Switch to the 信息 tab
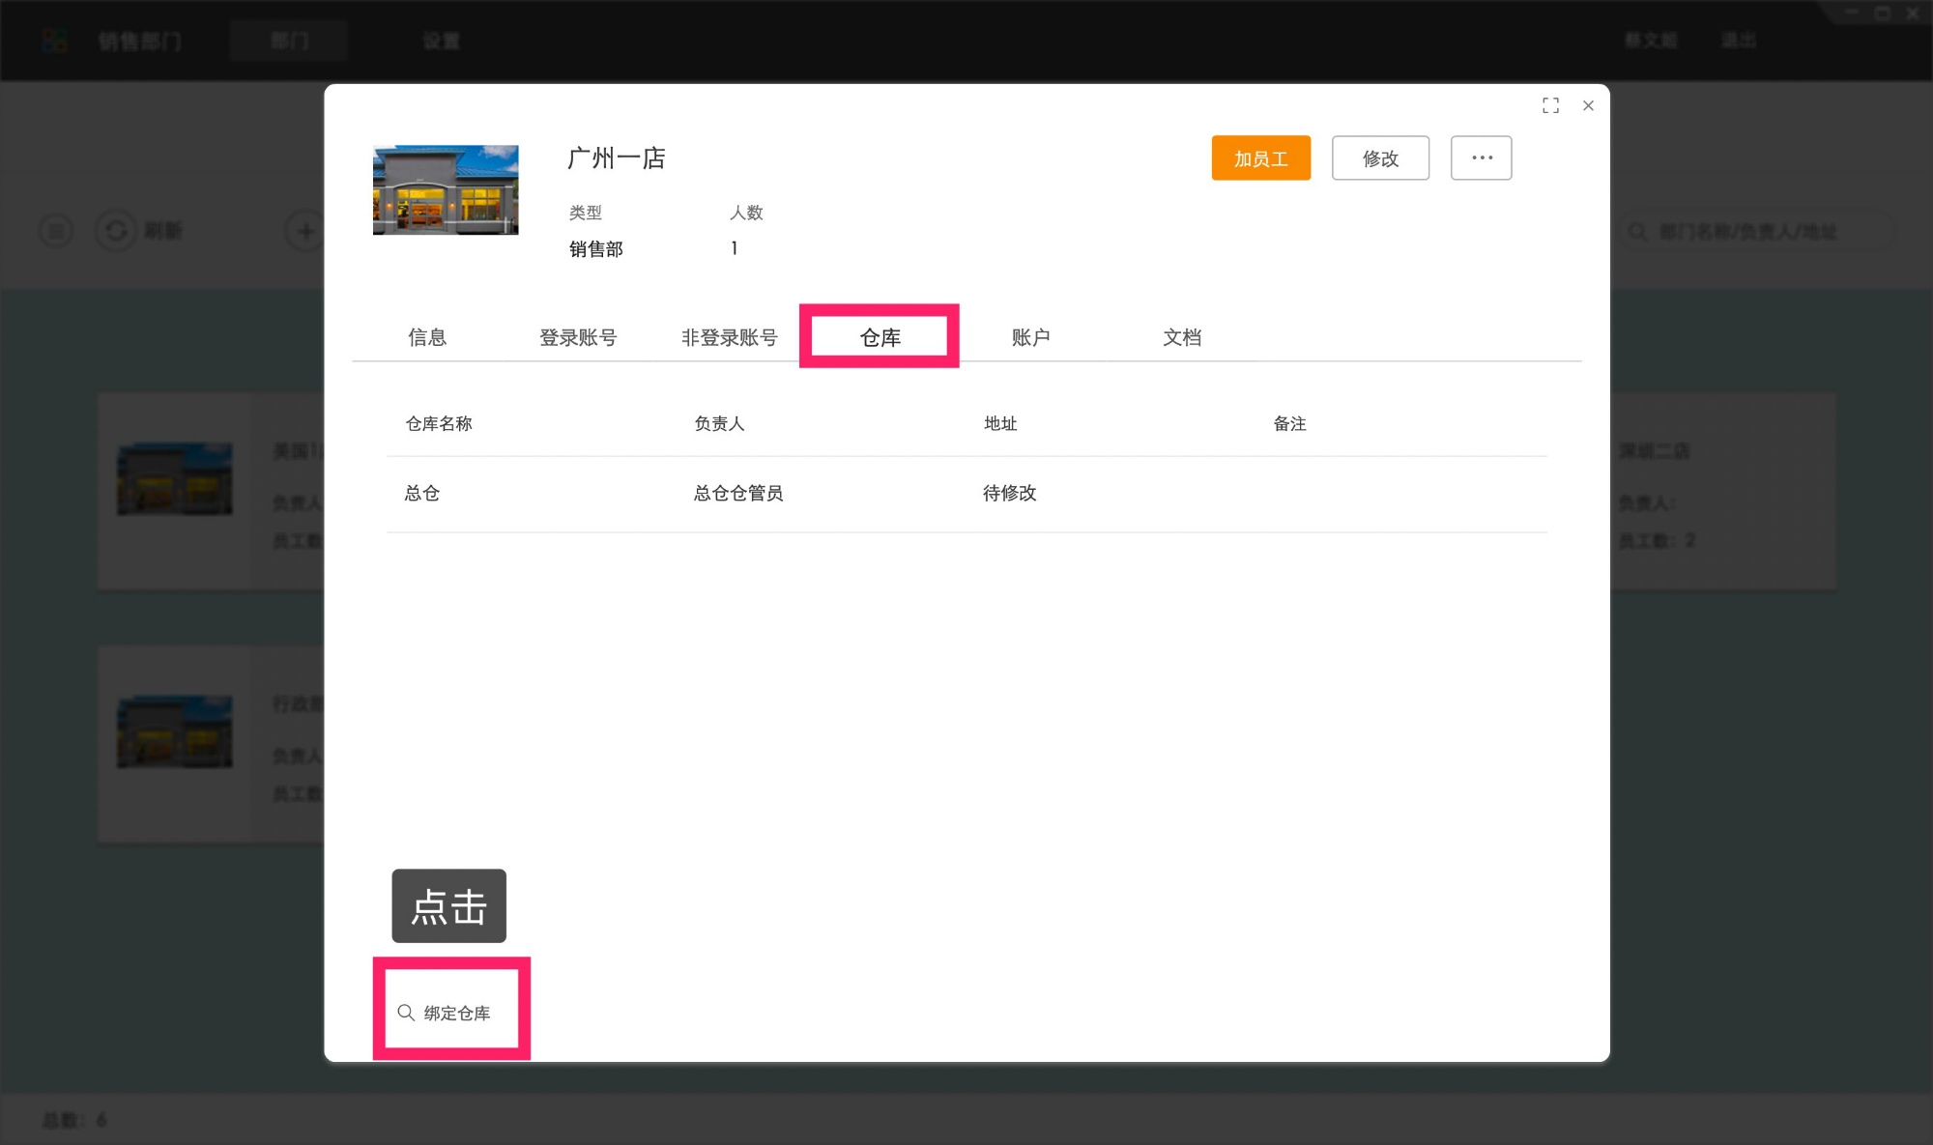 point(426,336)
